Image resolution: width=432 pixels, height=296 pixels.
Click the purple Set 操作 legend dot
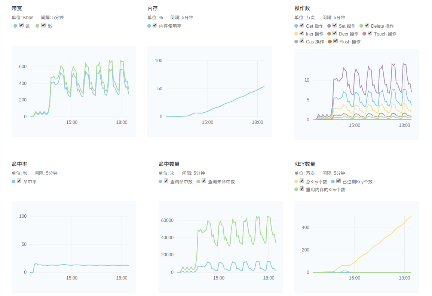[330, 26]
